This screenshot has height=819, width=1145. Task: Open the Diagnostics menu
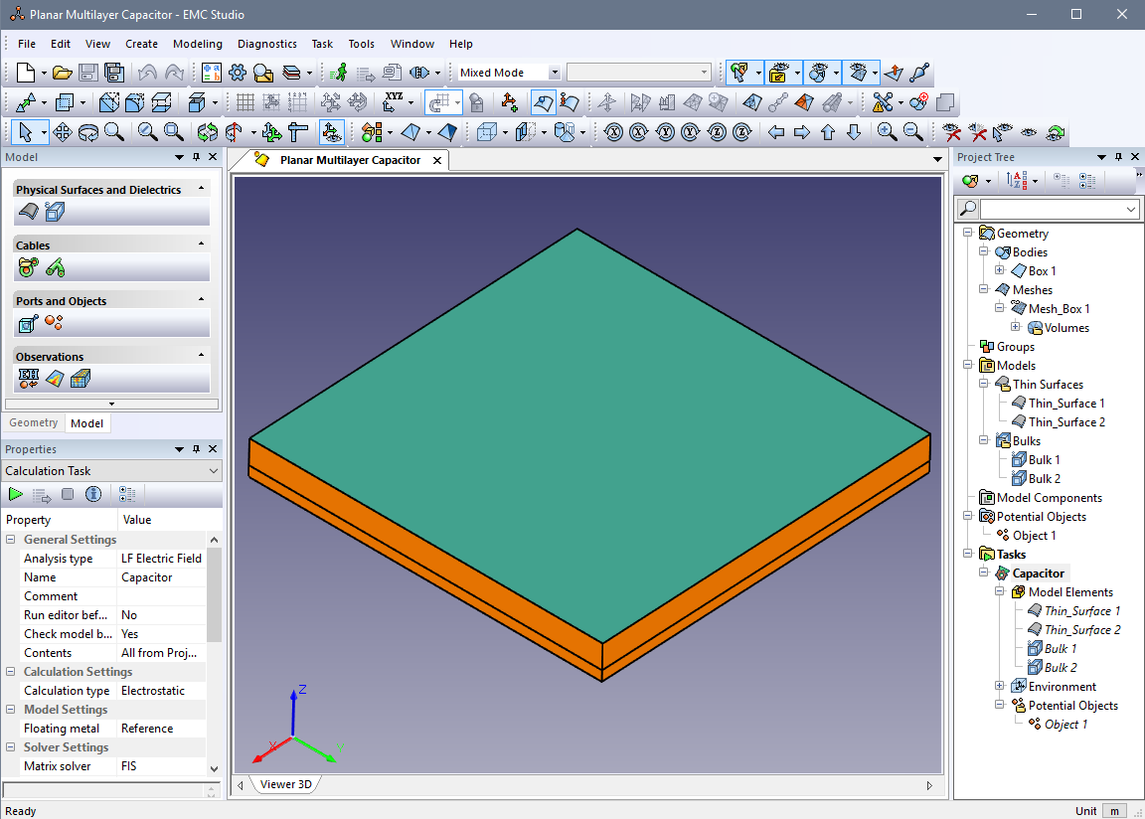click(266, 44)
